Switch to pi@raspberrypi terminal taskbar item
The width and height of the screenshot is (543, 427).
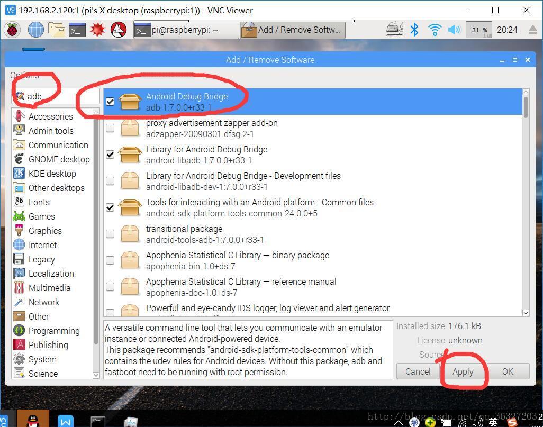pyautogui.click(x=186, y=30)
